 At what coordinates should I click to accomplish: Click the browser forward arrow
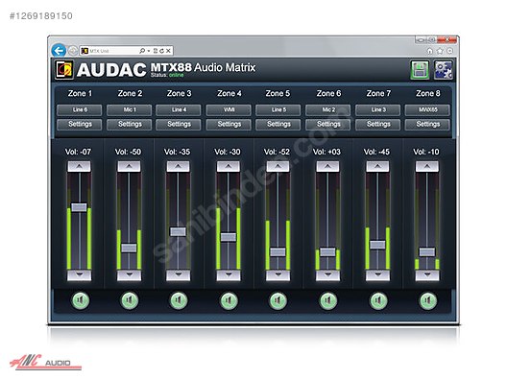pyautogui.click(x=73, y=51)
